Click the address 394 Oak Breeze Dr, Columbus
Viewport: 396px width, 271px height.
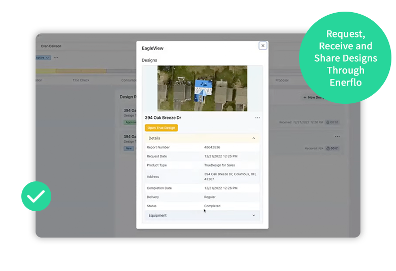(x=230, y=176)
